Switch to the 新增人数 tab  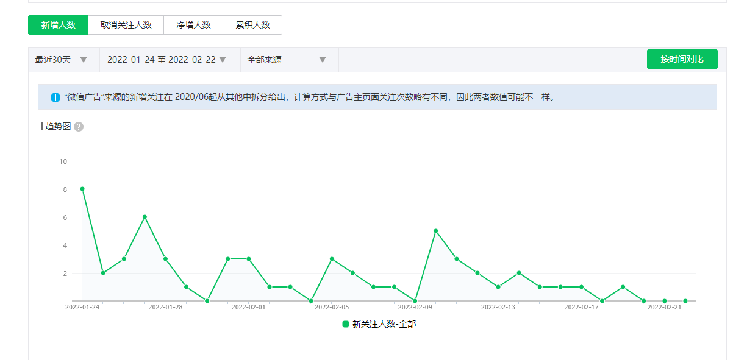click(x=58, y=25)
